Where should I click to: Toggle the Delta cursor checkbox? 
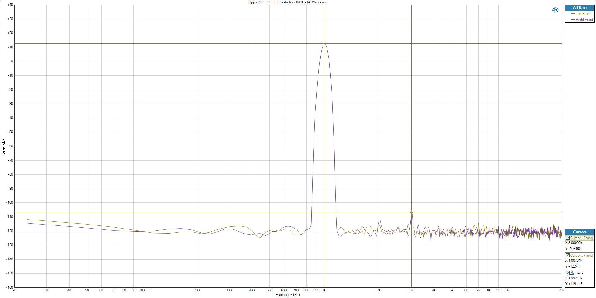click(x=567, y=273)
